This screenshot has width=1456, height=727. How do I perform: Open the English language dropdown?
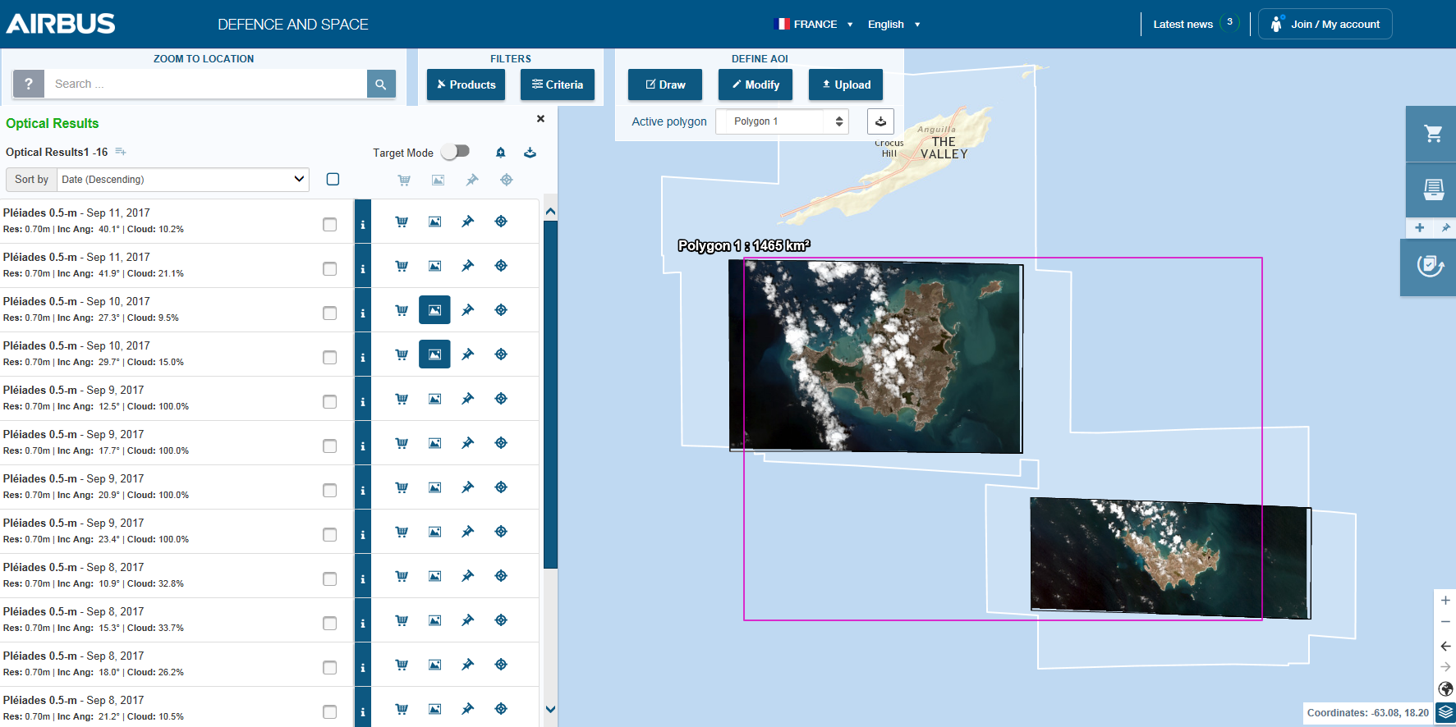click(893, 24)
